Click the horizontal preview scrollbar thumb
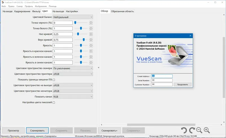 tap(161, 125)
